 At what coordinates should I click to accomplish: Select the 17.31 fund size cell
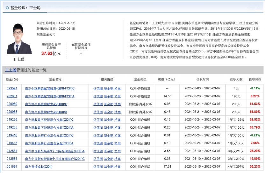(167, 167)
